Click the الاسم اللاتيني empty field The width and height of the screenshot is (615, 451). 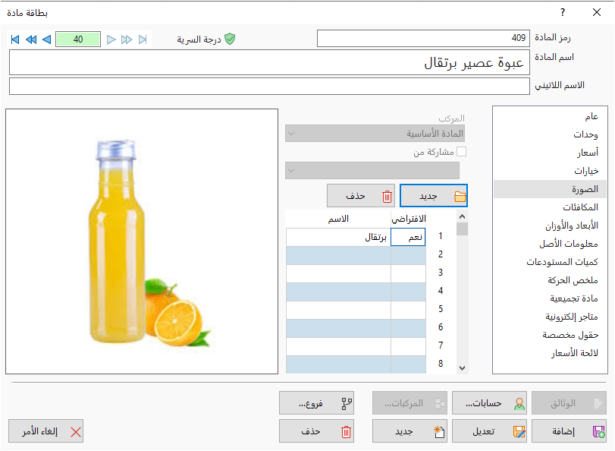(x=269, y=86)
